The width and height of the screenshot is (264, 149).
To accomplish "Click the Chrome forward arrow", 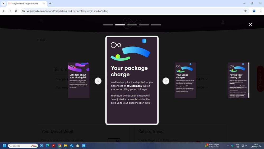I will pyautogui.click(x=10, y=11).
